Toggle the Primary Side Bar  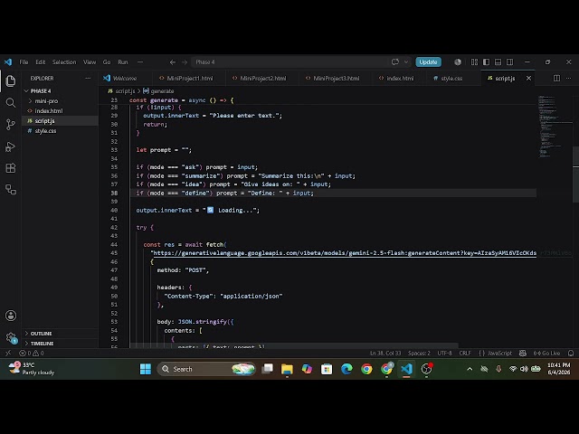(487, 62)
